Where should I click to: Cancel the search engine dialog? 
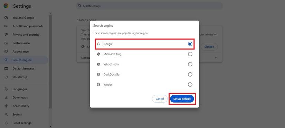pyautogui.click(x=160, y=99)
